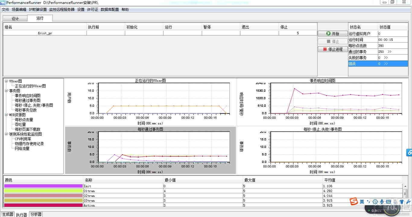This screenshot has height=217, width=412.
Task: Click the microphone icon in IME toolbar
Action: 382,202
